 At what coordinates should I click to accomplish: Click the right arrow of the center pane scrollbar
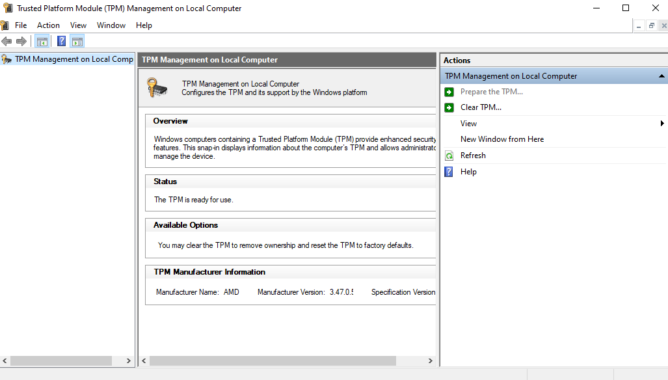[x=431, y=361]
